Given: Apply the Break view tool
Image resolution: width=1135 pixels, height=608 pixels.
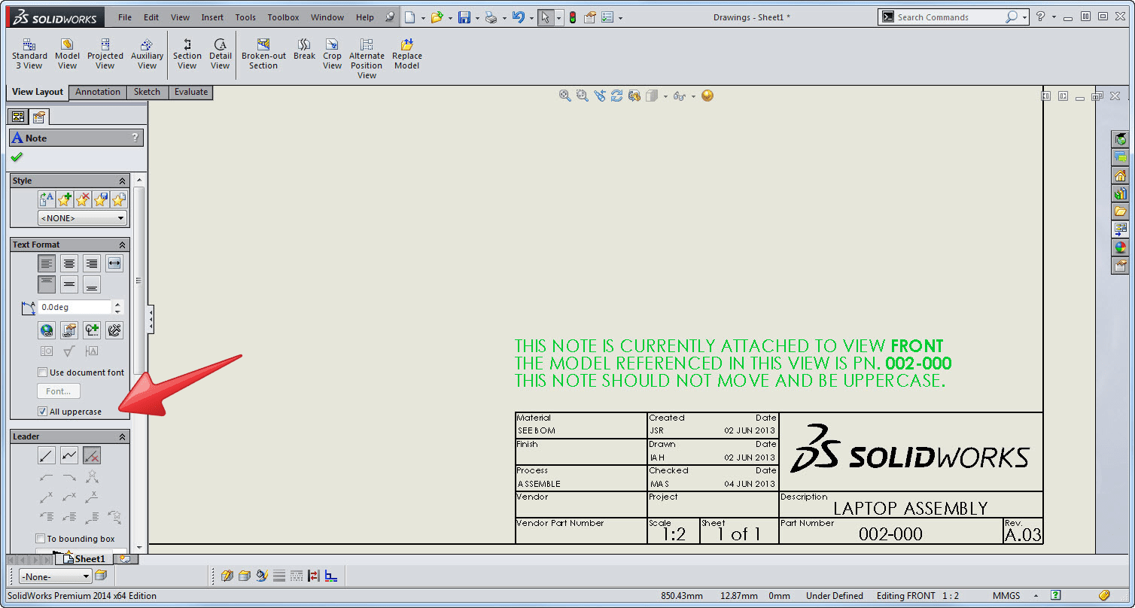Looking at the screenshot, I should coord(304,50).
